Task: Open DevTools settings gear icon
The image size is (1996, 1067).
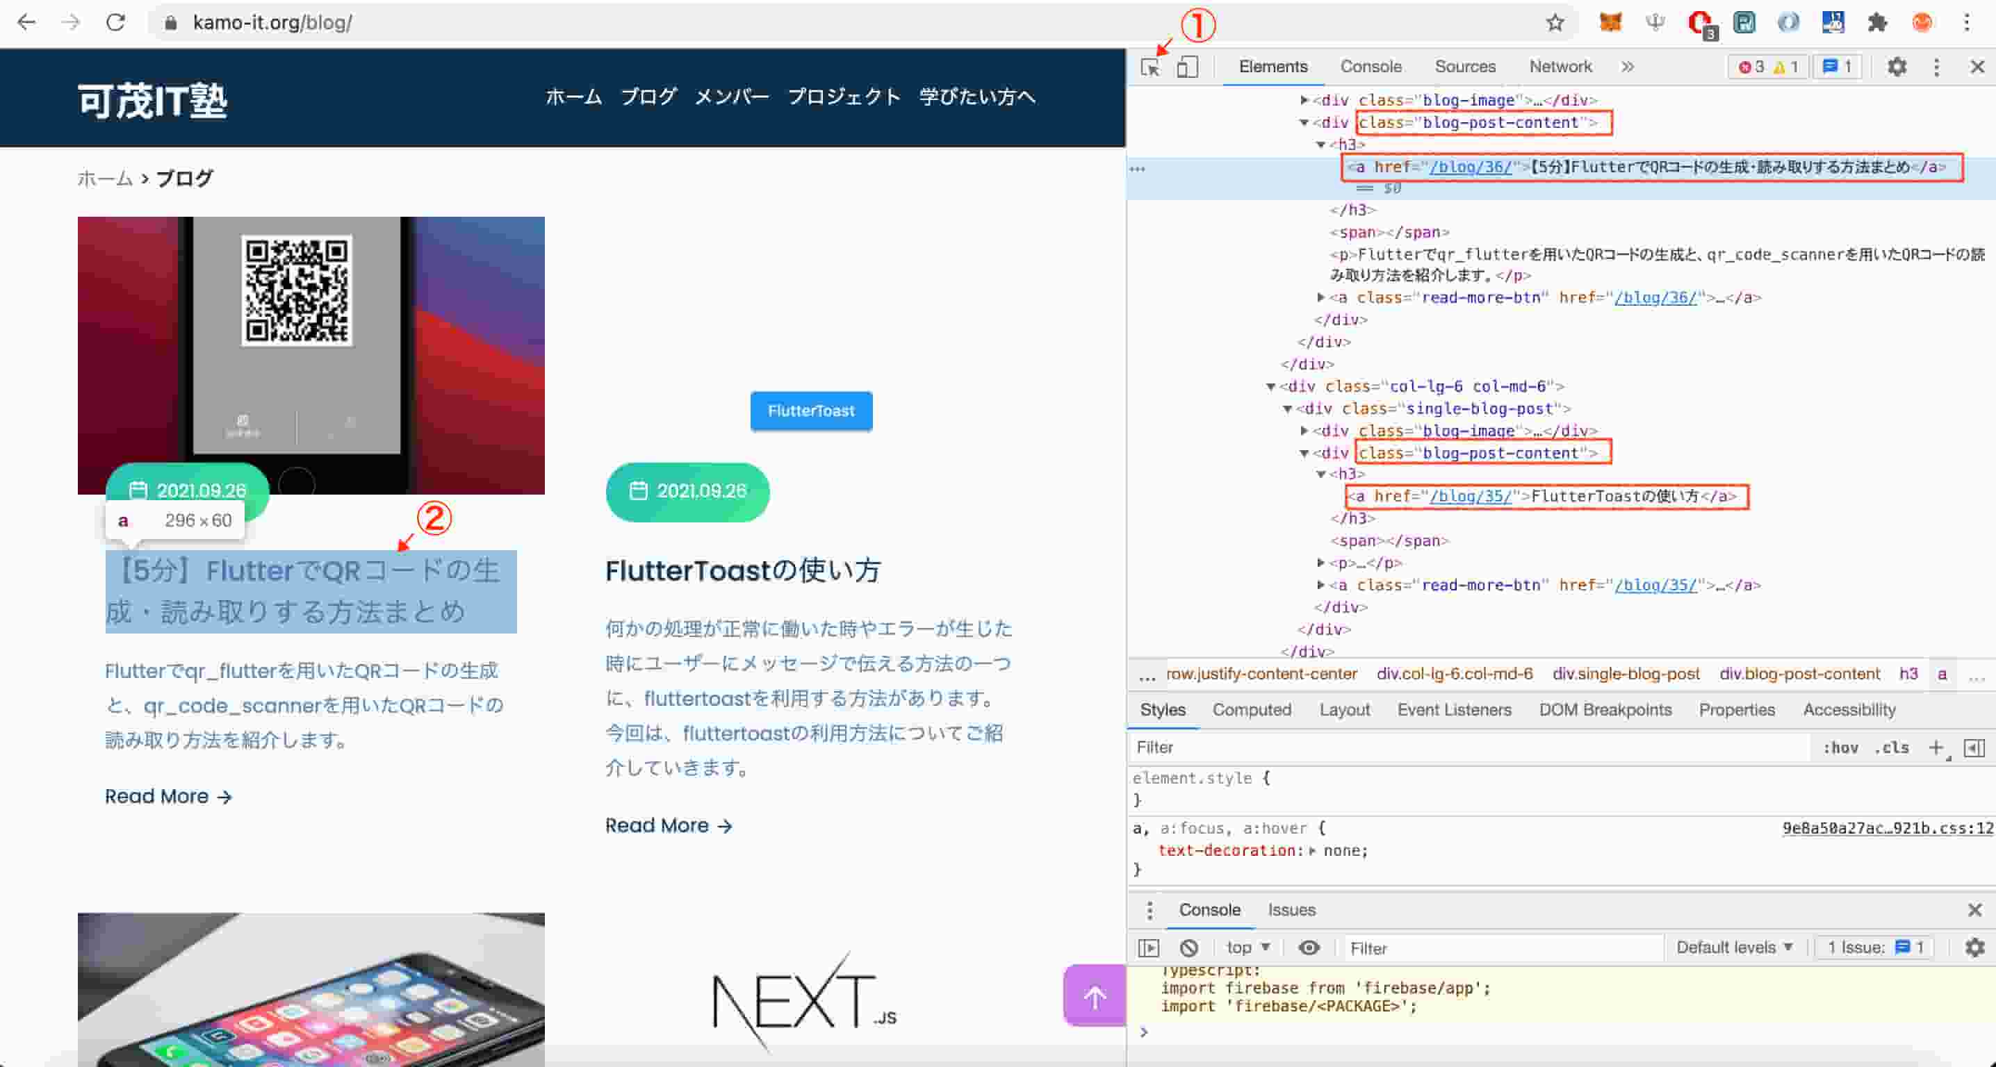Action: click(1896, 67)
